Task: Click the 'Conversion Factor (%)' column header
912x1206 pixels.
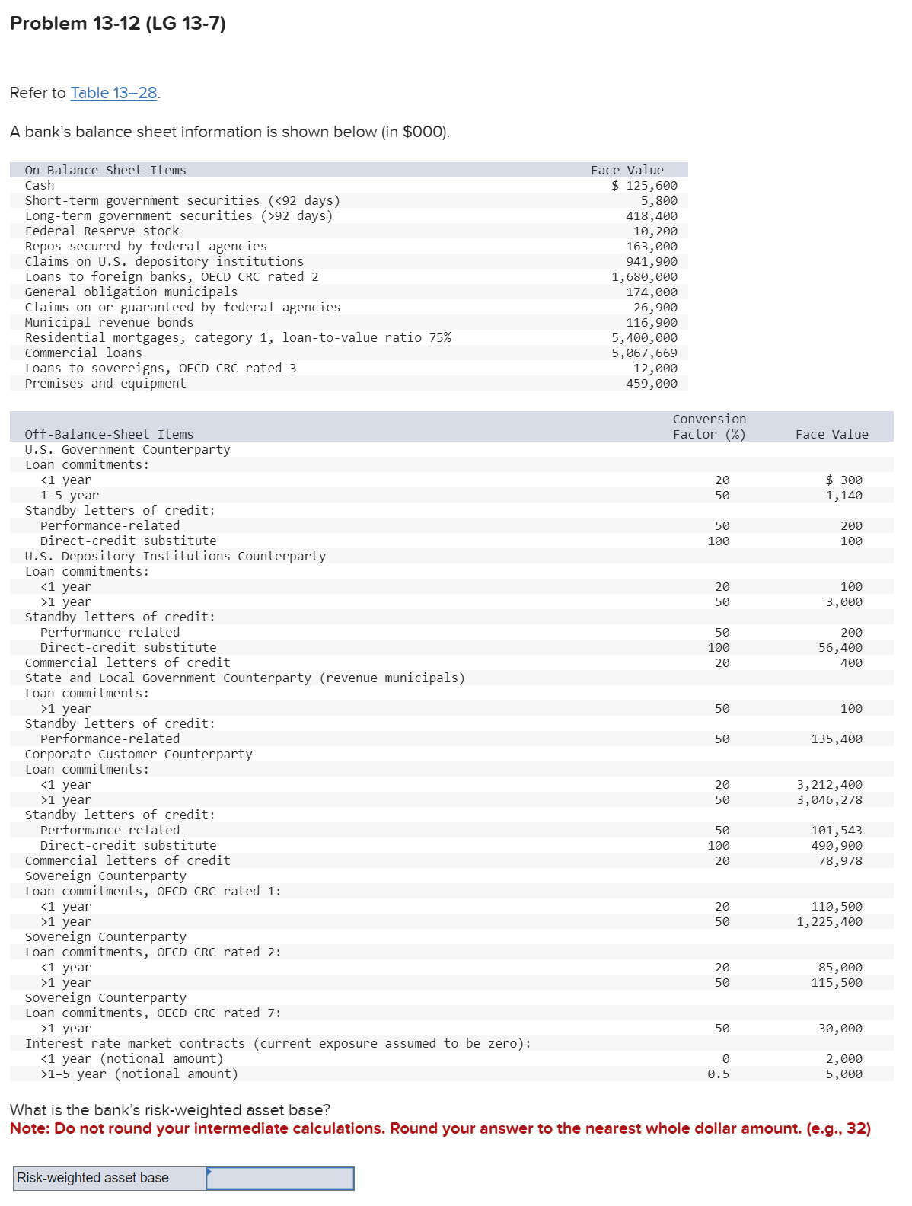Action: tap(710, 427)
